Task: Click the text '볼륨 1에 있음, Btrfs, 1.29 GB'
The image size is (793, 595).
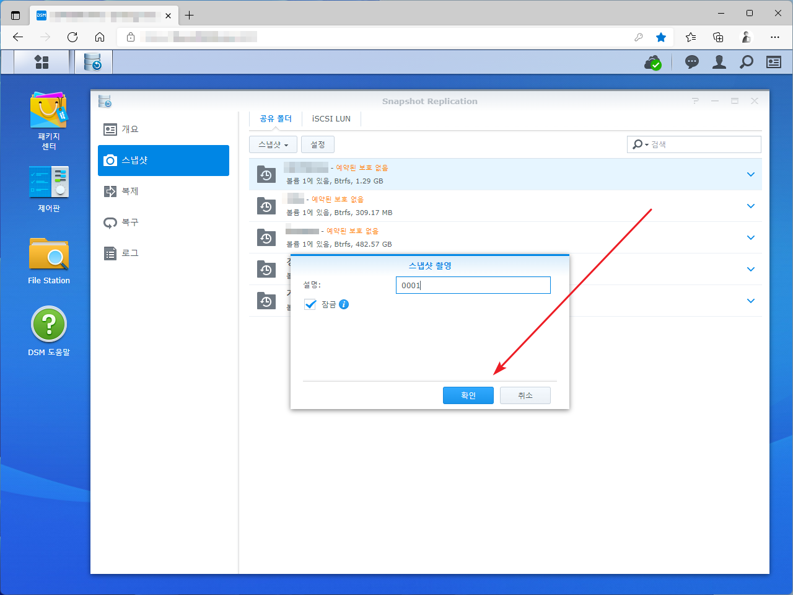Action: (335, 181)
